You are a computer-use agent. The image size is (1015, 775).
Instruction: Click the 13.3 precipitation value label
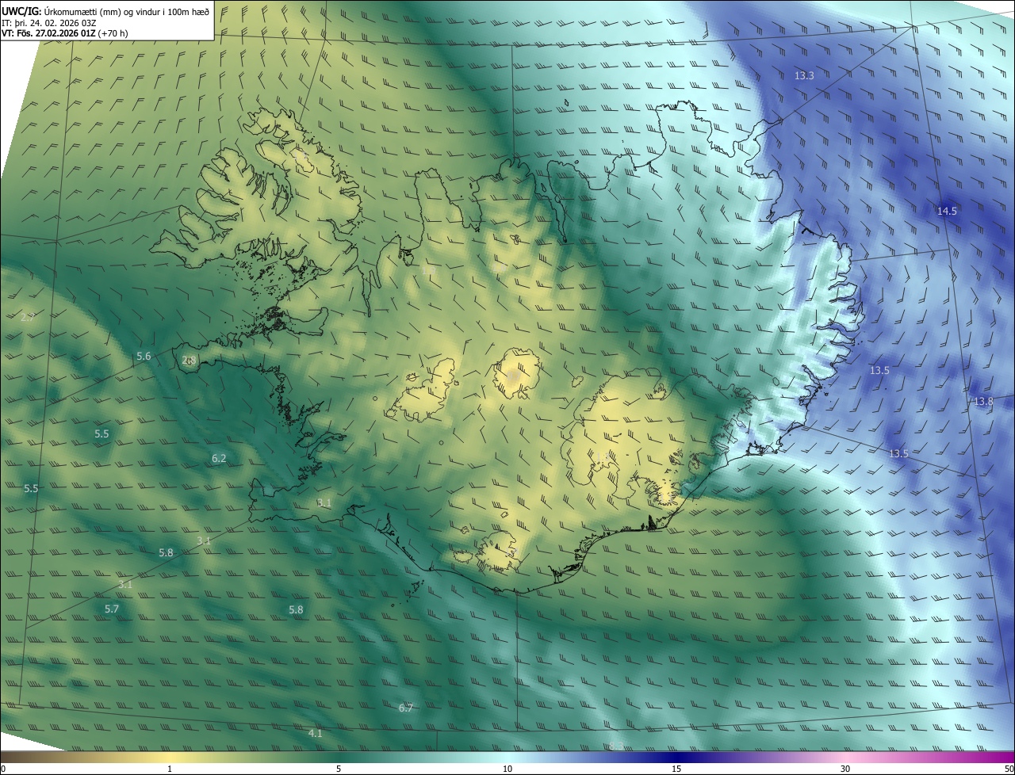[x=804, y=75]
